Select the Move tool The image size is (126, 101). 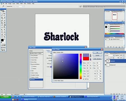(x=4, y=13)
